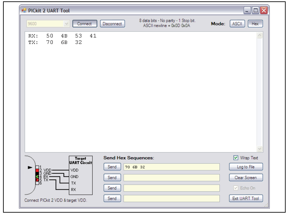The image size is (287, 214).
Task: Switch mode to Hex
Action: tap(255, 24)
